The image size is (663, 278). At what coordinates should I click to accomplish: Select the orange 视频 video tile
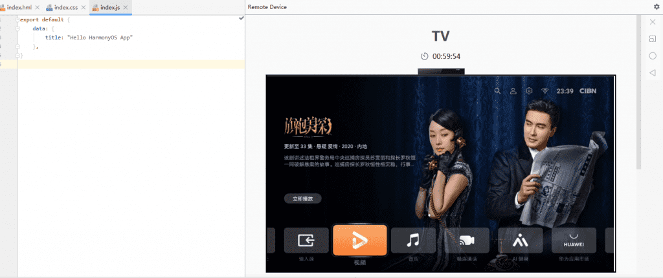pos(360,240)
